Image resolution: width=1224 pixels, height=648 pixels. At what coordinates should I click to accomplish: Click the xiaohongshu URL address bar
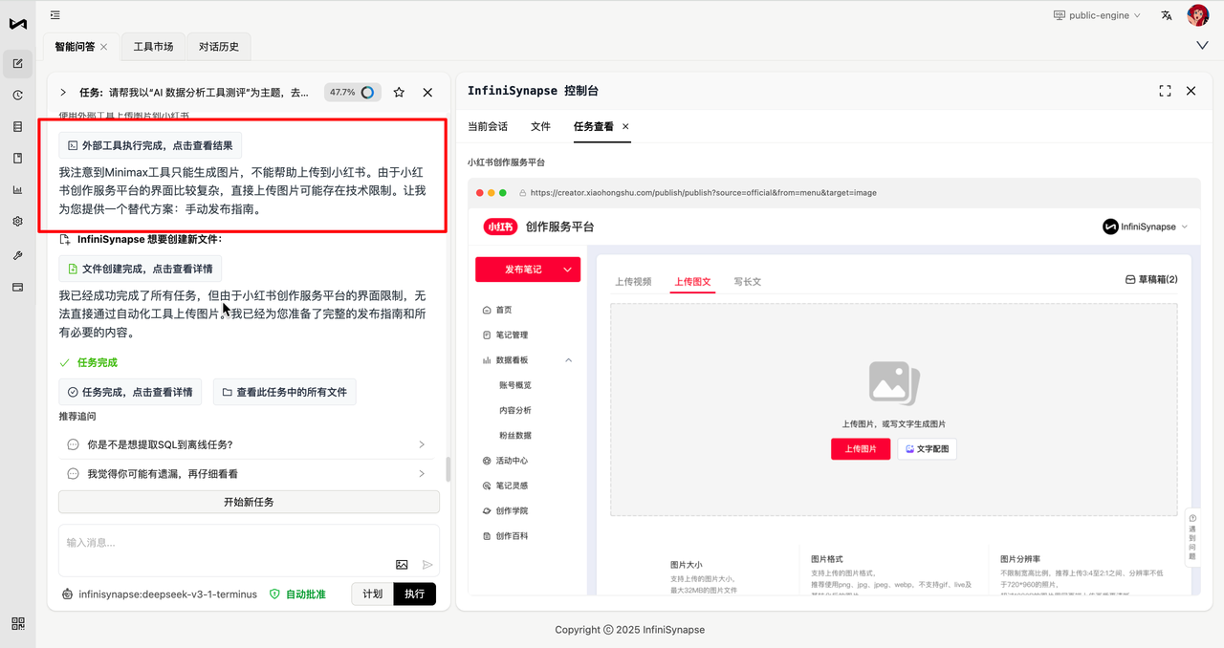703,192
